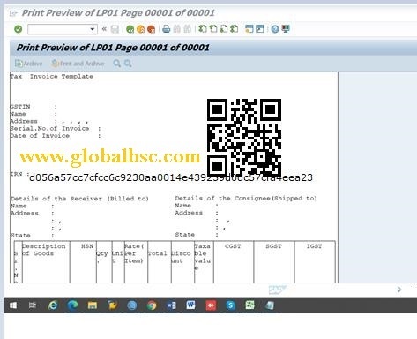
Task: Click the yellow Exit icon
Action: [x=140, y=29]
